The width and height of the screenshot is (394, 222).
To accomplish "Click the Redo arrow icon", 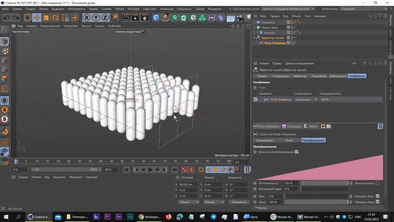I will point(16,18).
